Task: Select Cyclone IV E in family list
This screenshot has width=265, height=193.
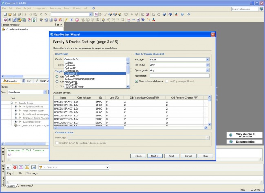Action: point(95,74)
